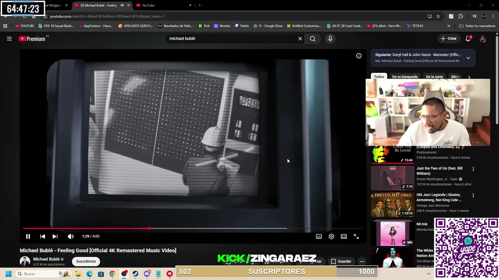Image resolution: width=499 pixels, height=280 pixels.
Task: Skip to the next video in queue
Action: coord(55,236)
